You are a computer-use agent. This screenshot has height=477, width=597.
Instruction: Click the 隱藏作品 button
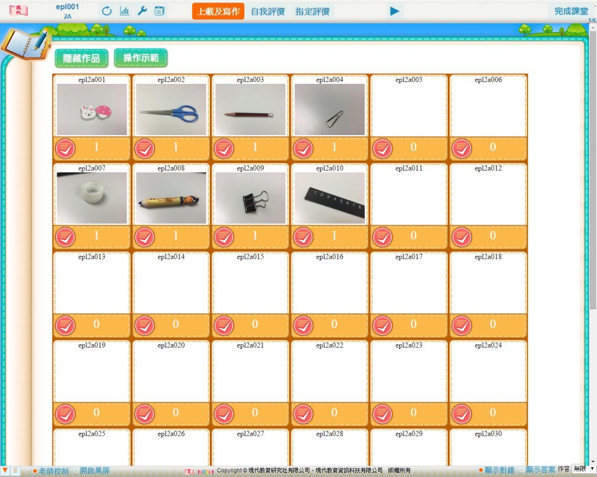(82, 58)
